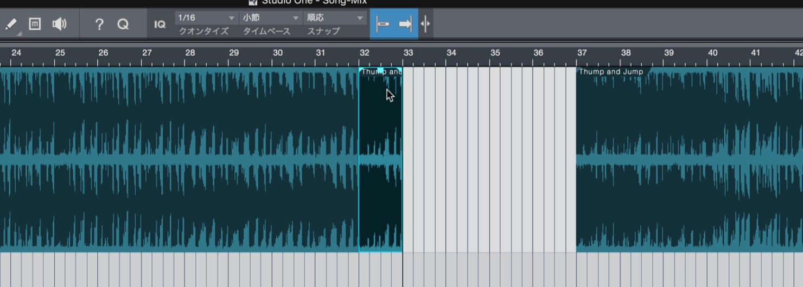The width and height of the screenshot is (803, 287).
Task: Click bar 40 on the timeline ruler
Action: coord(712,53)
